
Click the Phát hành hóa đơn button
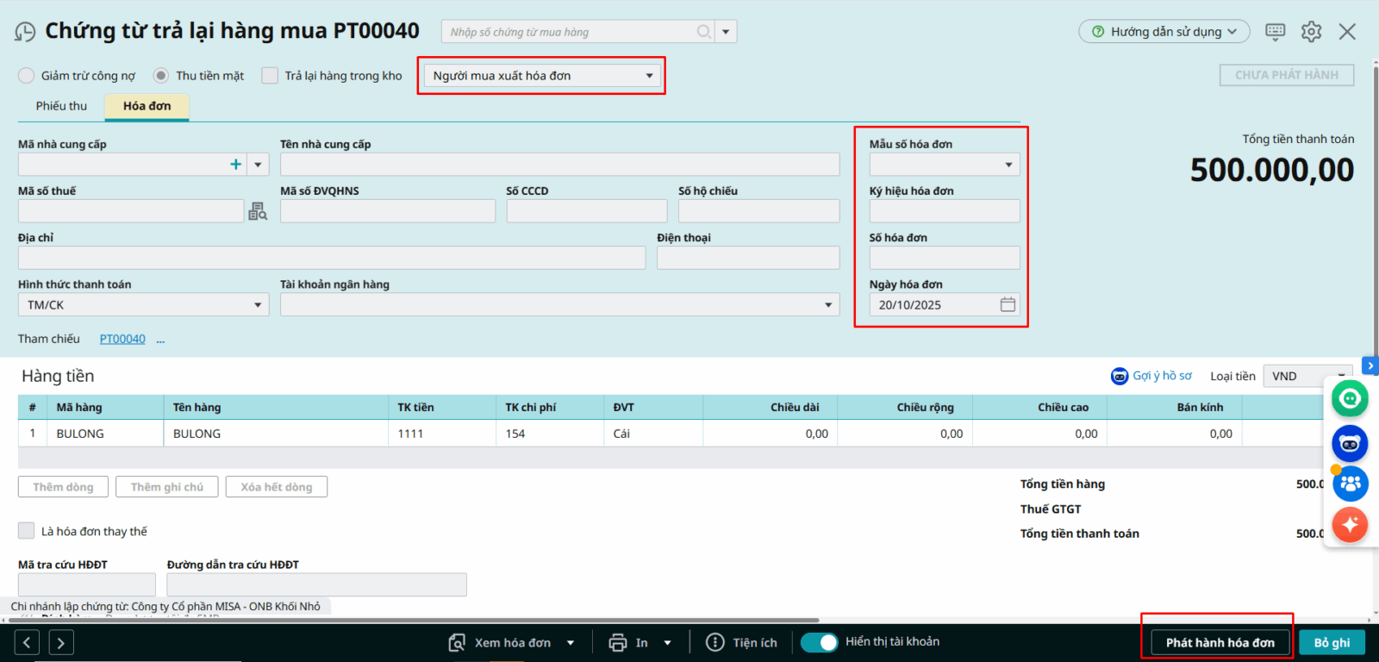pos(1220,643)
